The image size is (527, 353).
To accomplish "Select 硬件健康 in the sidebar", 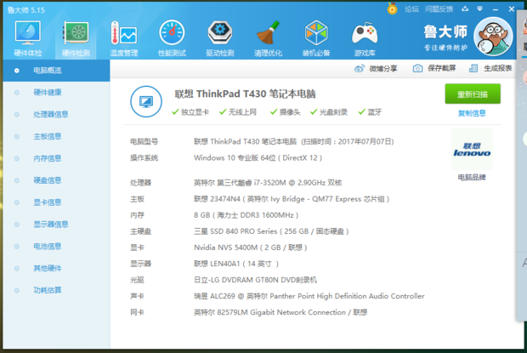I will (x=56, y=93).
